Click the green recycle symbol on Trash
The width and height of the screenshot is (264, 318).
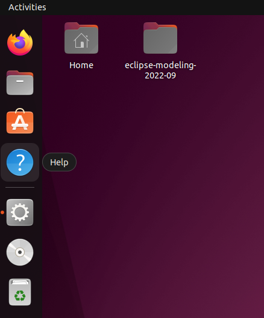click(x=20, y=296)
